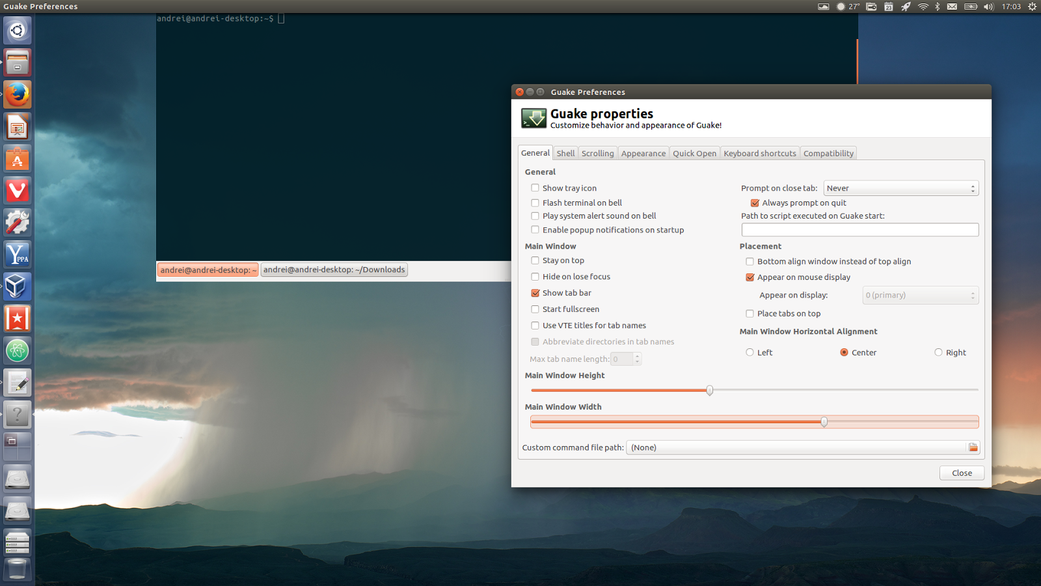1041x586 pixels.
Task: Open the Files manager in the launcher
Action: (x=18, y=63)
